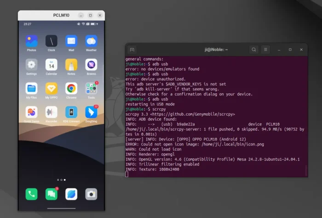
Task: Open the Photos app on the phone
Action: click(x=31, y=41)
